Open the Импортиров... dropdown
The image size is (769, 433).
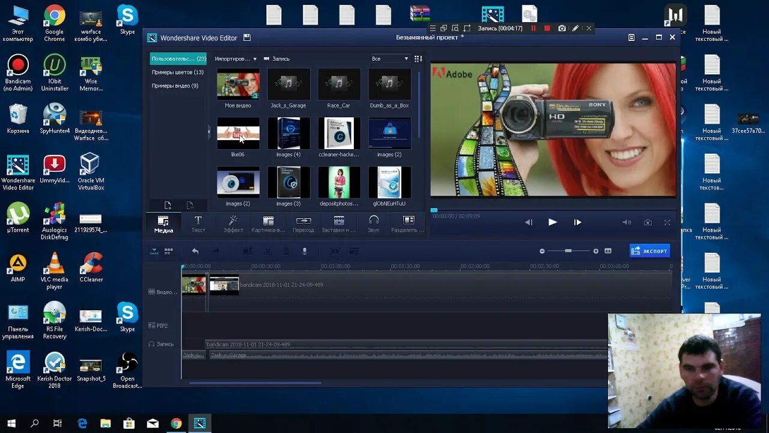click(236, 59)
